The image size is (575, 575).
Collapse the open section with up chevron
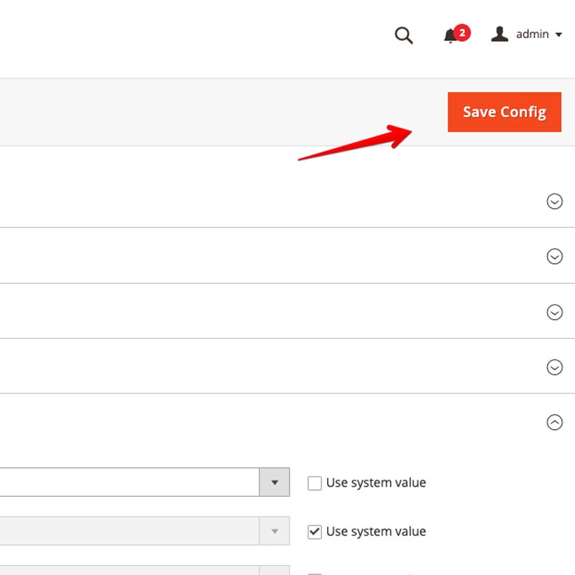554,423
